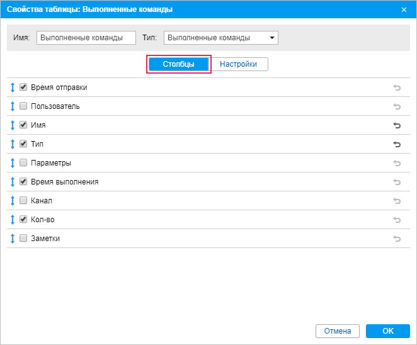Screen dimensions: 417x345
Task: Switch to the Настройки tab
Action: (238, 64)
